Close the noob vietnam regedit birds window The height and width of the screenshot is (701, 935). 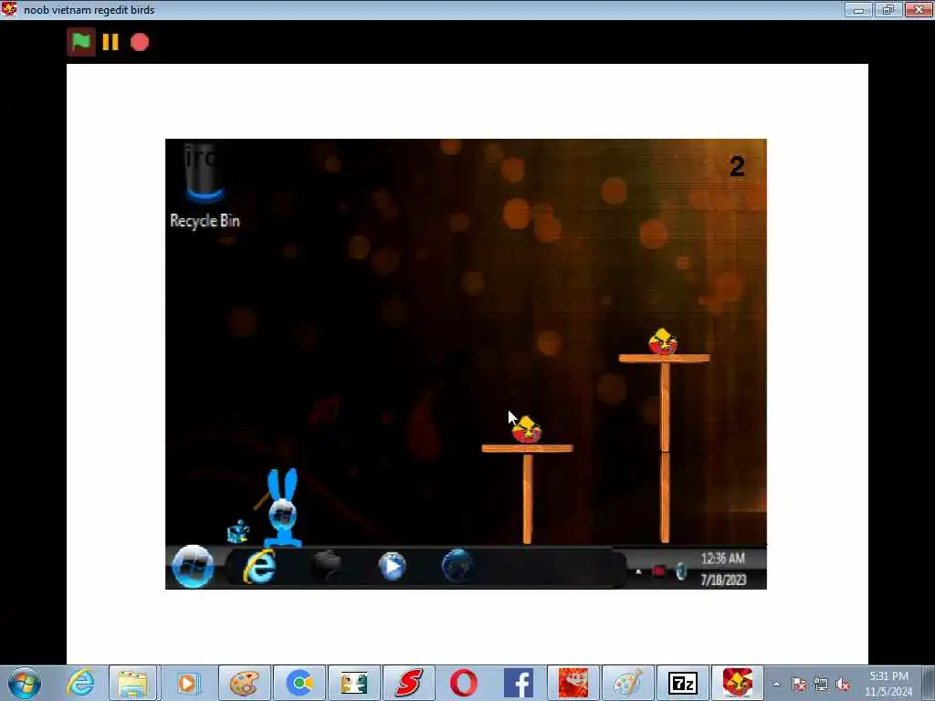919,9
